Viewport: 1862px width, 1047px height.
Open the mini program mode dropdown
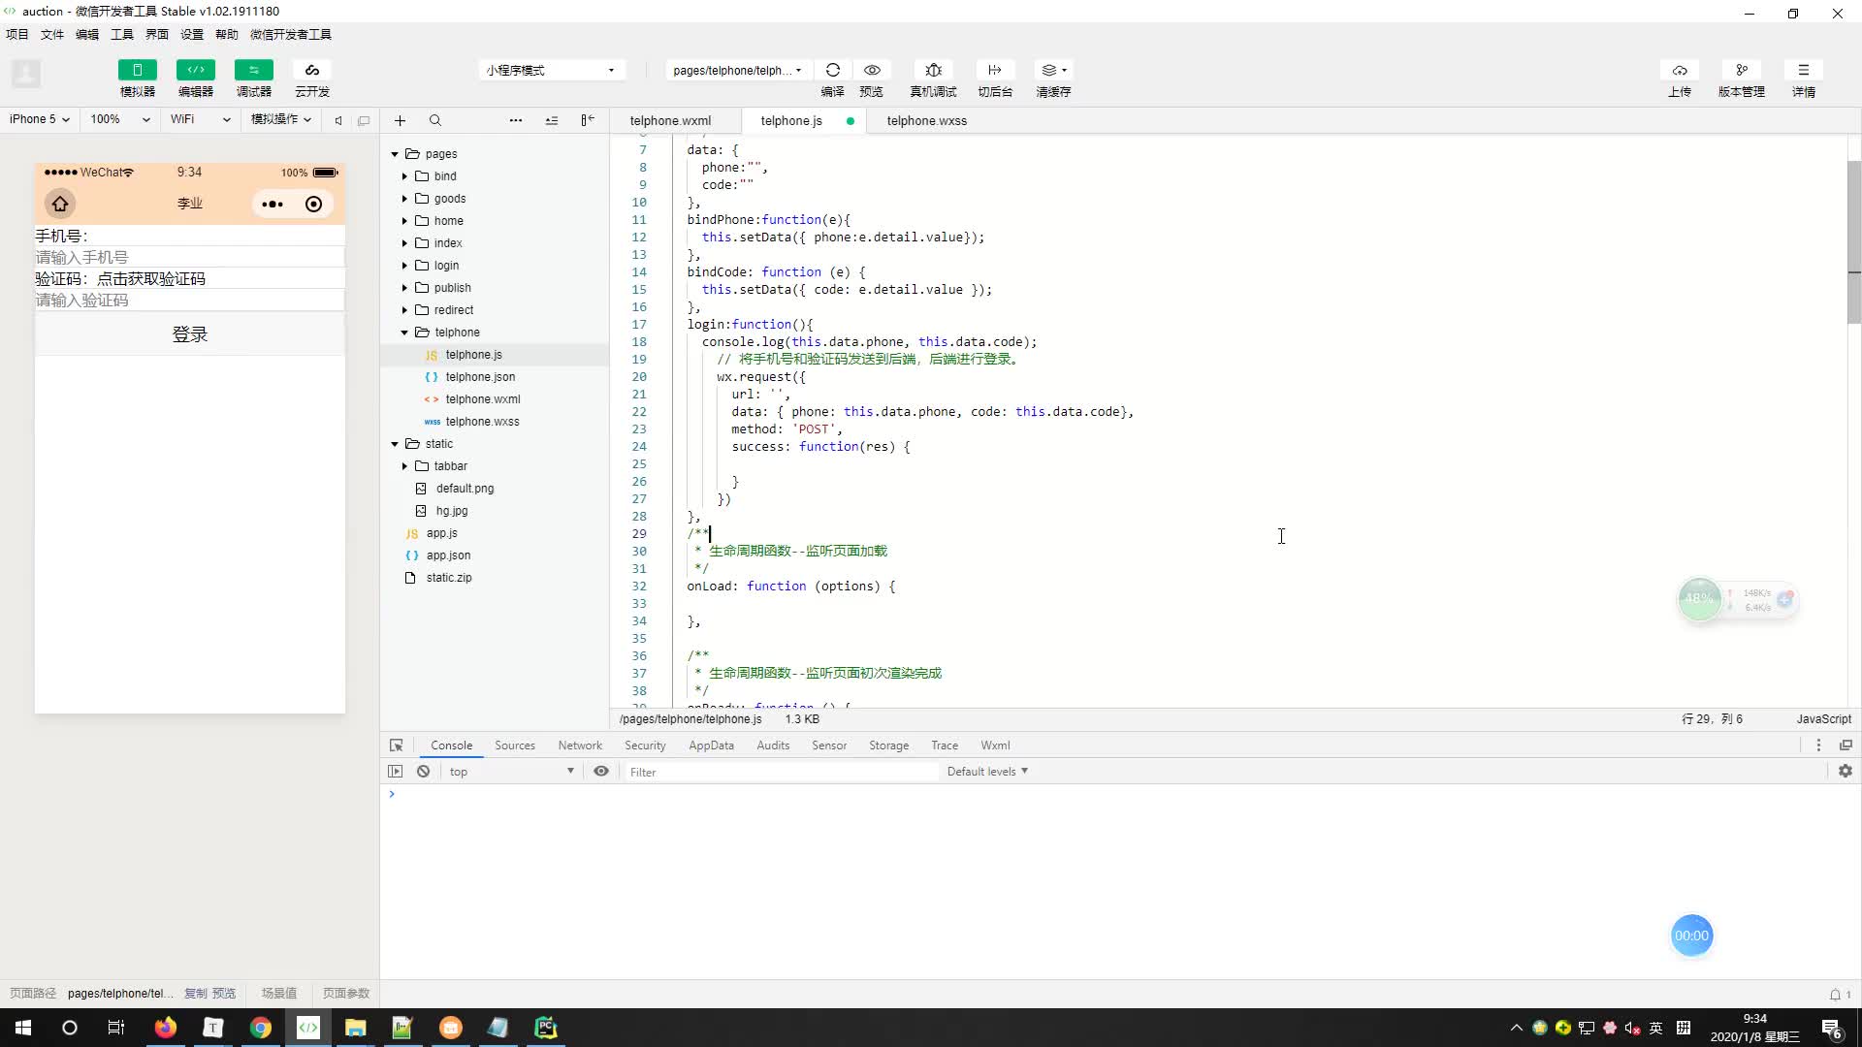click(550, 70)
